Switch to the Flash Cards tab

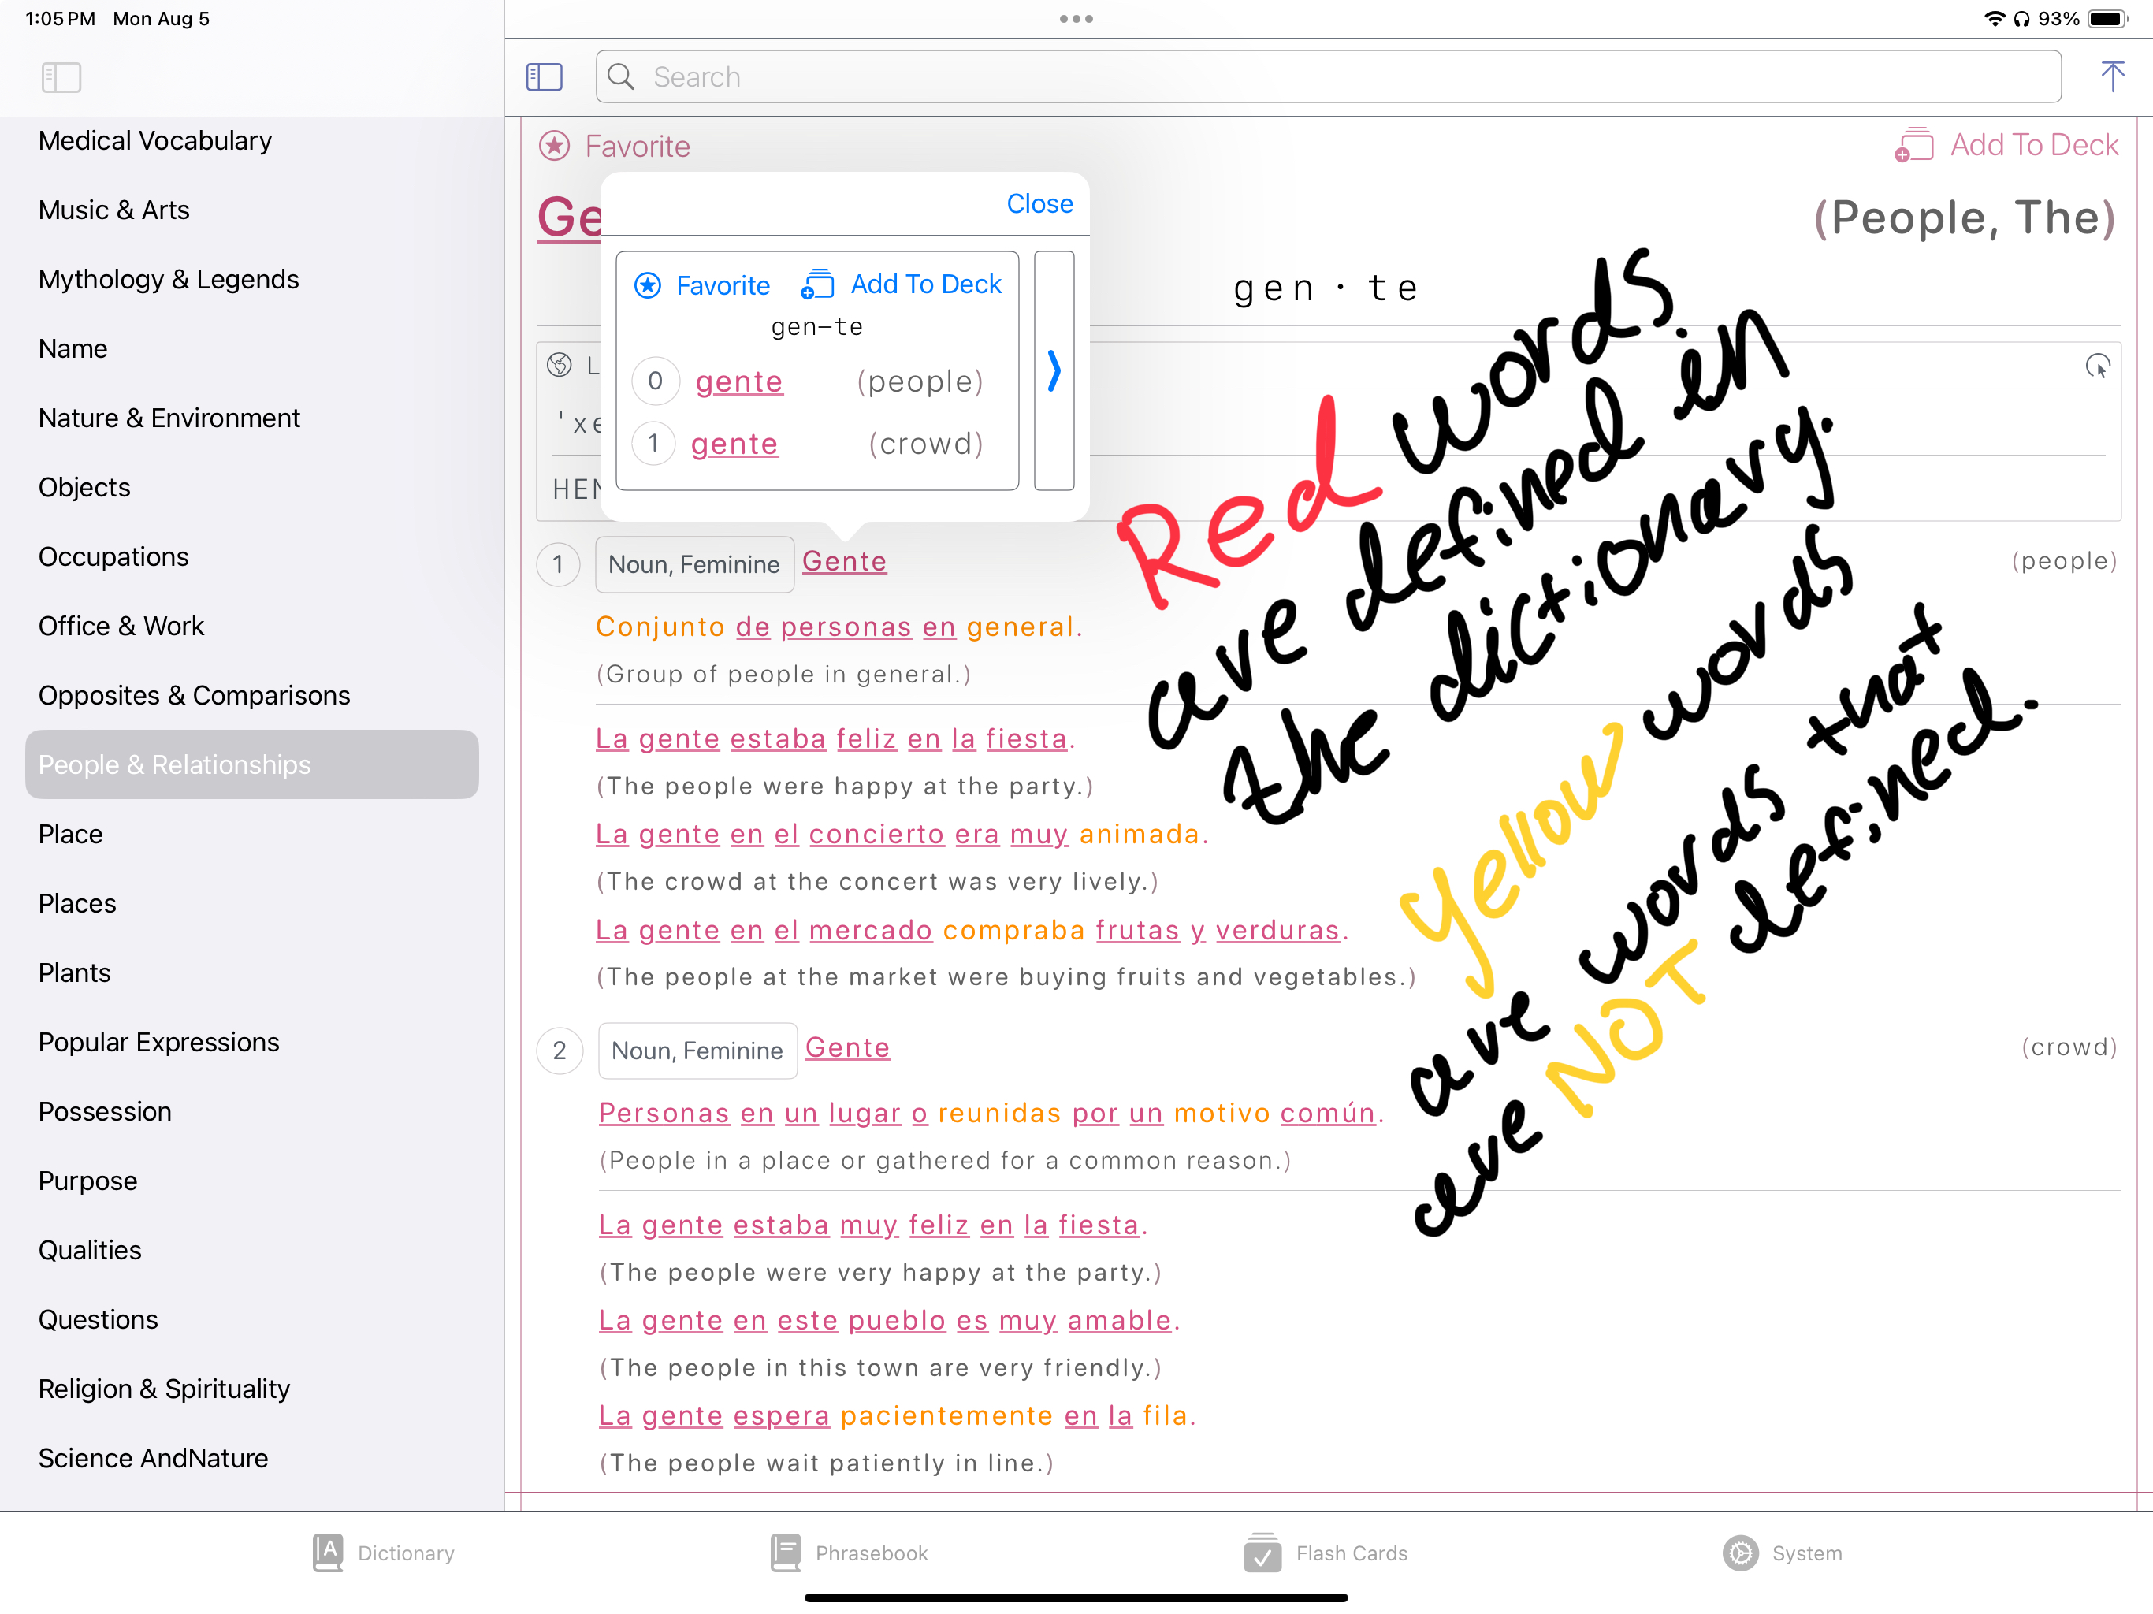[x=1325, y=1553]
